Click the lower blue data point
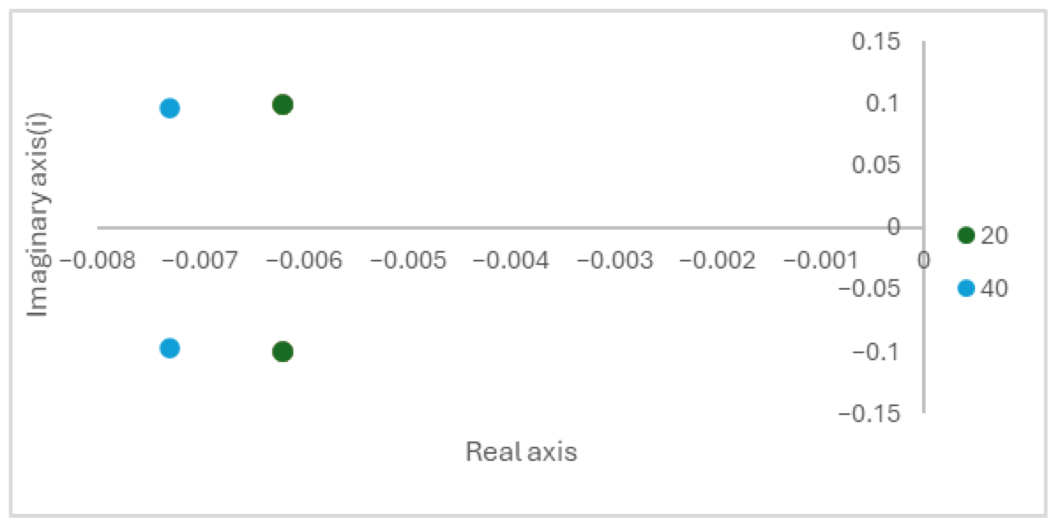The height and width of the screenshot is (527, 1056). click(170, 348)
